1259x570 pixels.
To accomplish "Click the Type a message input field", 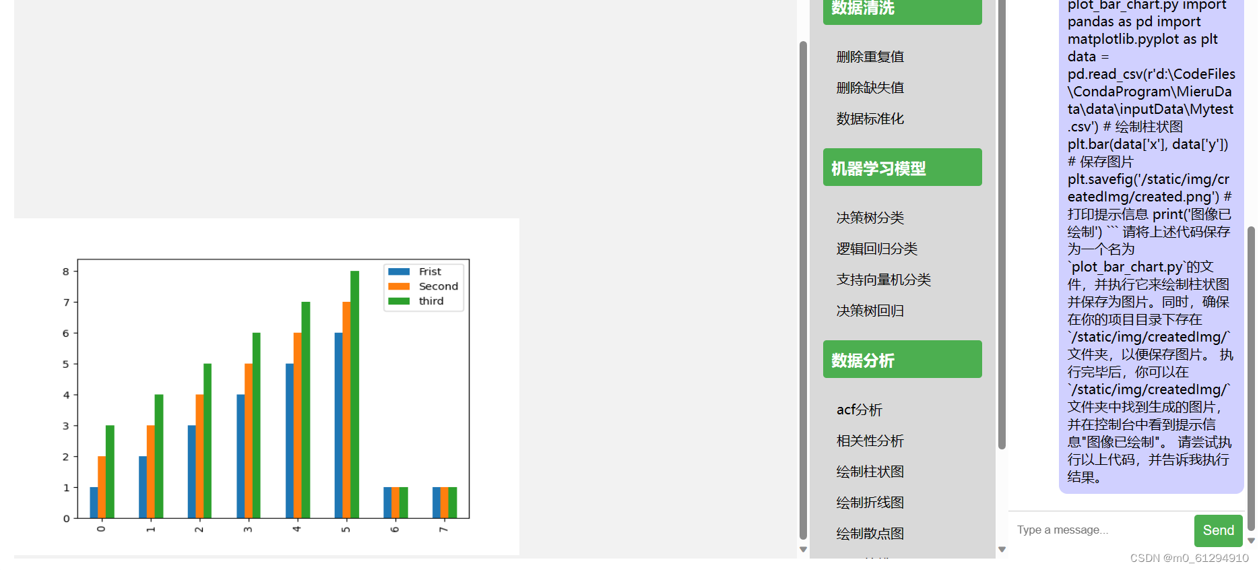I will pyautogui.click(x=1101, y=530).
